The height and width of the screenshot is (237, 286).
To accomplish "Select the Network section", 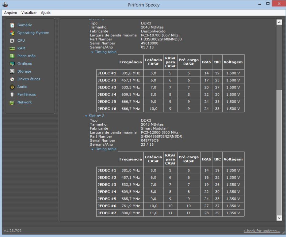I will [x=25, y=102].
